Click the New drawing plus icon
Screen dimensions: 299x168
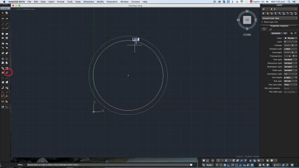(x=3, y=13)
